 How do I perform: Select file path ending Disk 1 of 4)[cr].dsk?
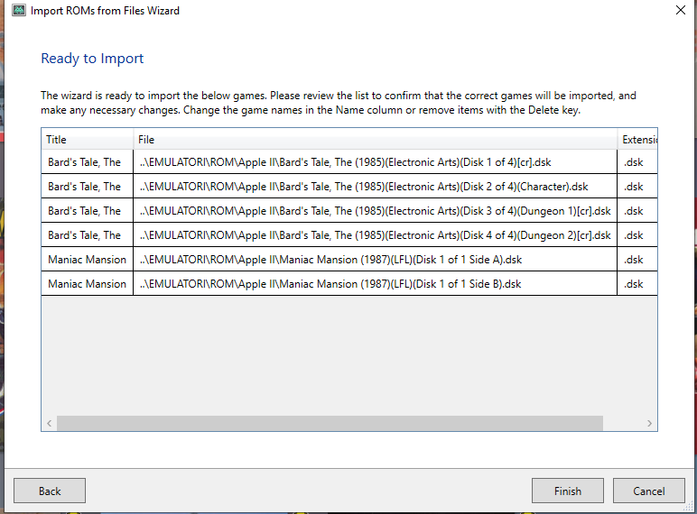tap(376, 162)
